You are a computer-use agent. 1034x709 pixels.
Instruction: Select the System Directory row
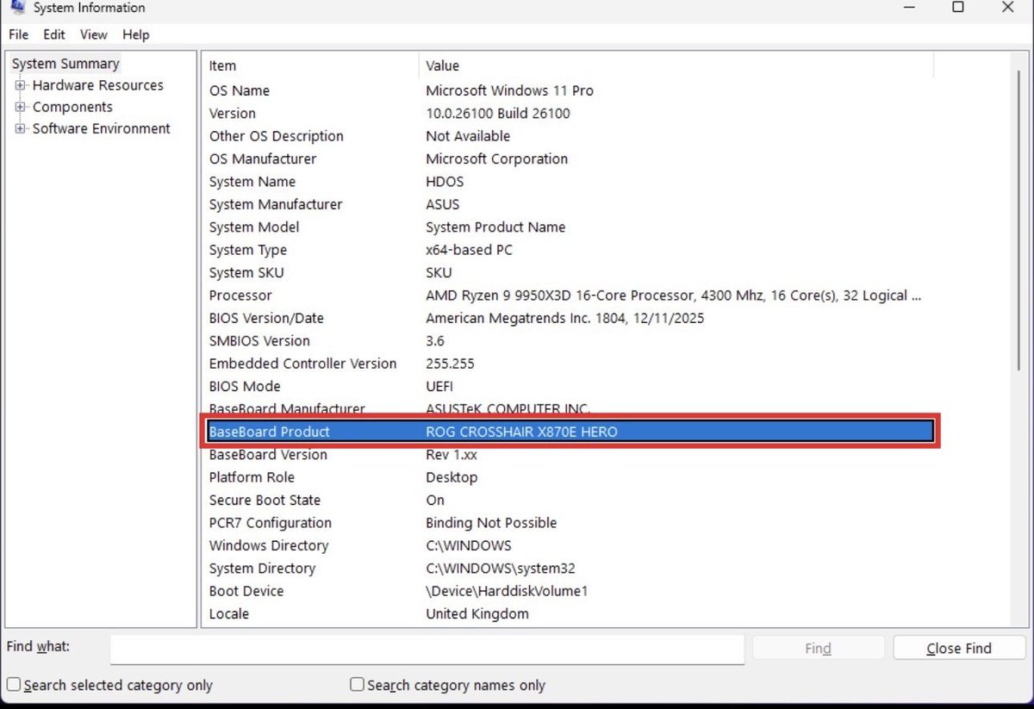click(570, 569)
